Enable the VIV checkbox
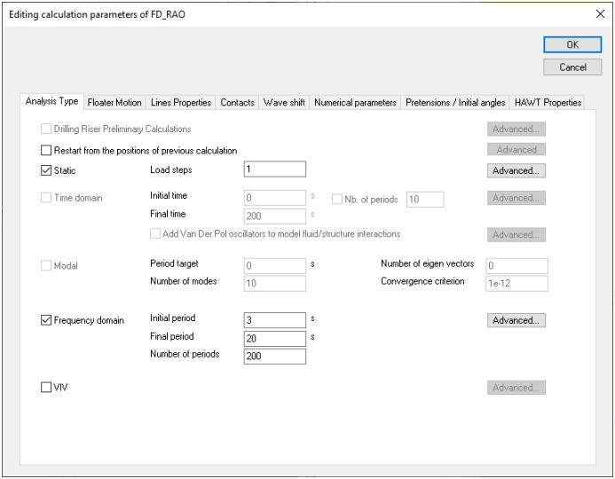615x479 pixels. (47, 388)
